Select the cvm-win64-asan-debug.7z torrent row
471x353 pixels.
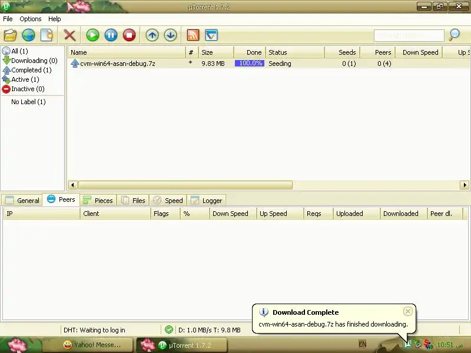click(269, 64)
